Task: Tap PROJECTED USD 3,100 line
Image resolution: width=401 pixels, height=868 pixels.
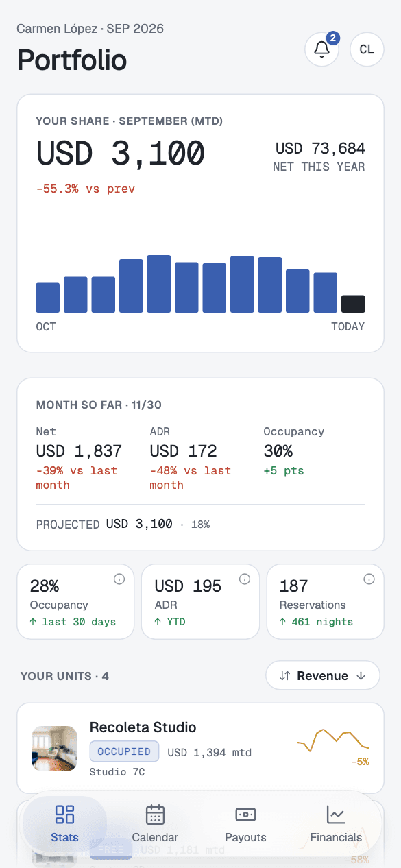Action: [x=123, y=524]
